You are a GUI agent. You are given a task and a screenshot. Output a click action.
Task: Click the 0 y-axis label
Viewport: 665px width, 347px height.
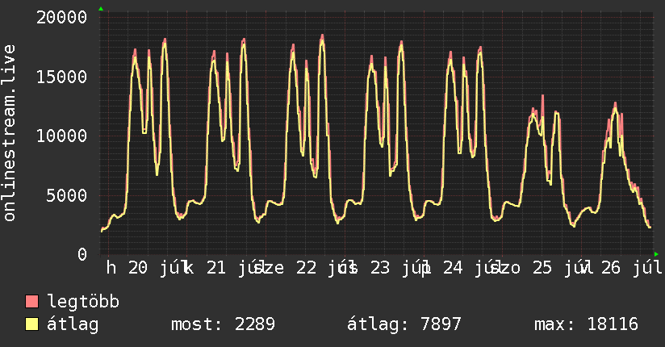coord(82,254)
